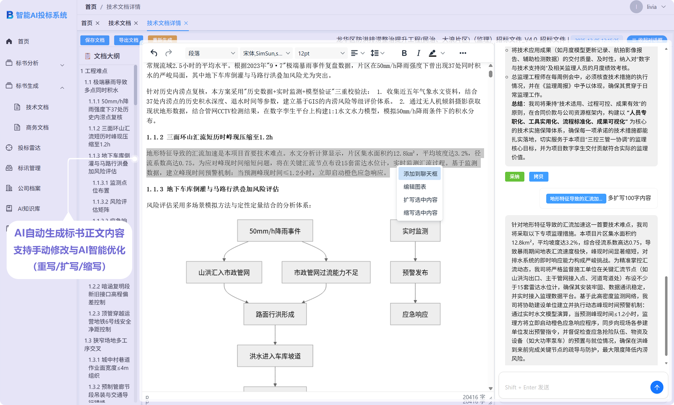Click the text highlight color icon

[432, 53]
